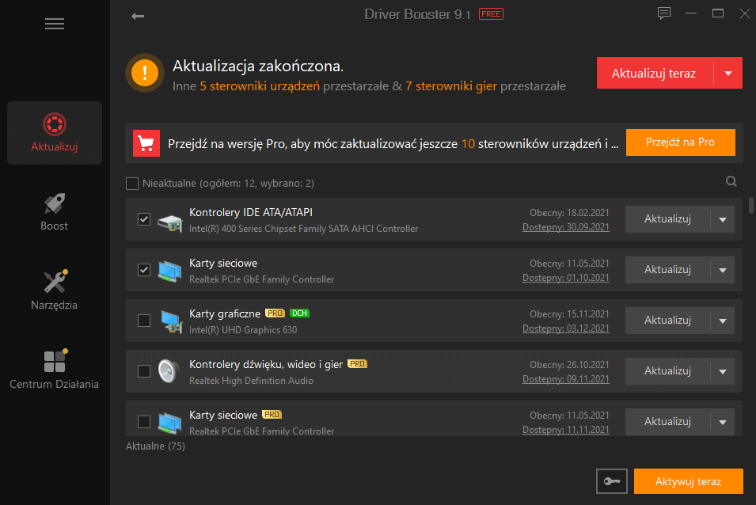This screenshot has width=756, height=505.
Task: Maximize the Driver Booster window
Action: coord(718,13)
